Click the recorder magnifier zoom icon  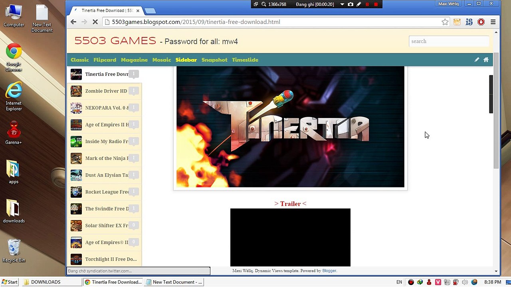[x=264, y=4]
